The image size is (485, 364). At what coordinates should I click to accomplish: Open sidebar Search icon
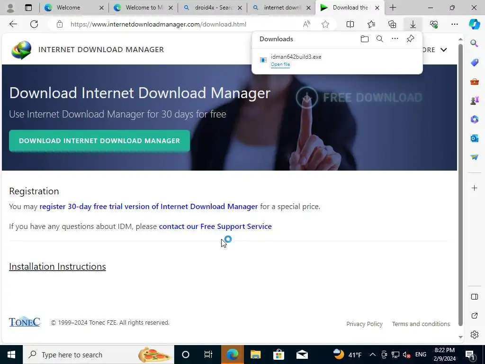pos(475,43)
